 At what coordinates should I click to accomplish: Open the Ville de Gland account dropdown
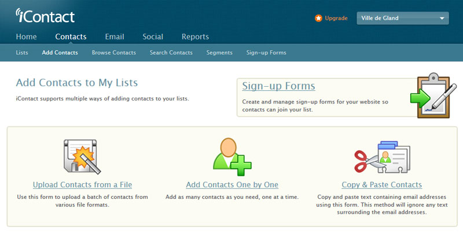[x=403, y=18]
